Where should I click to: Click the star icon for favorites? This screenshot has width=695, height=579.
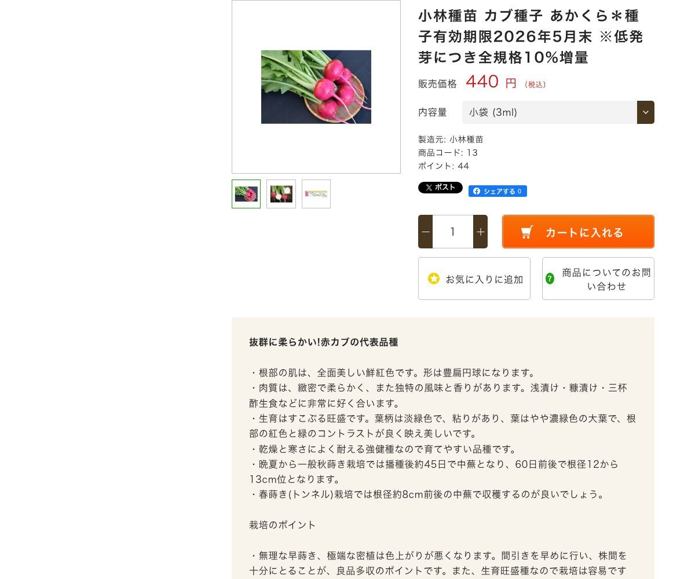pos(434,278)
